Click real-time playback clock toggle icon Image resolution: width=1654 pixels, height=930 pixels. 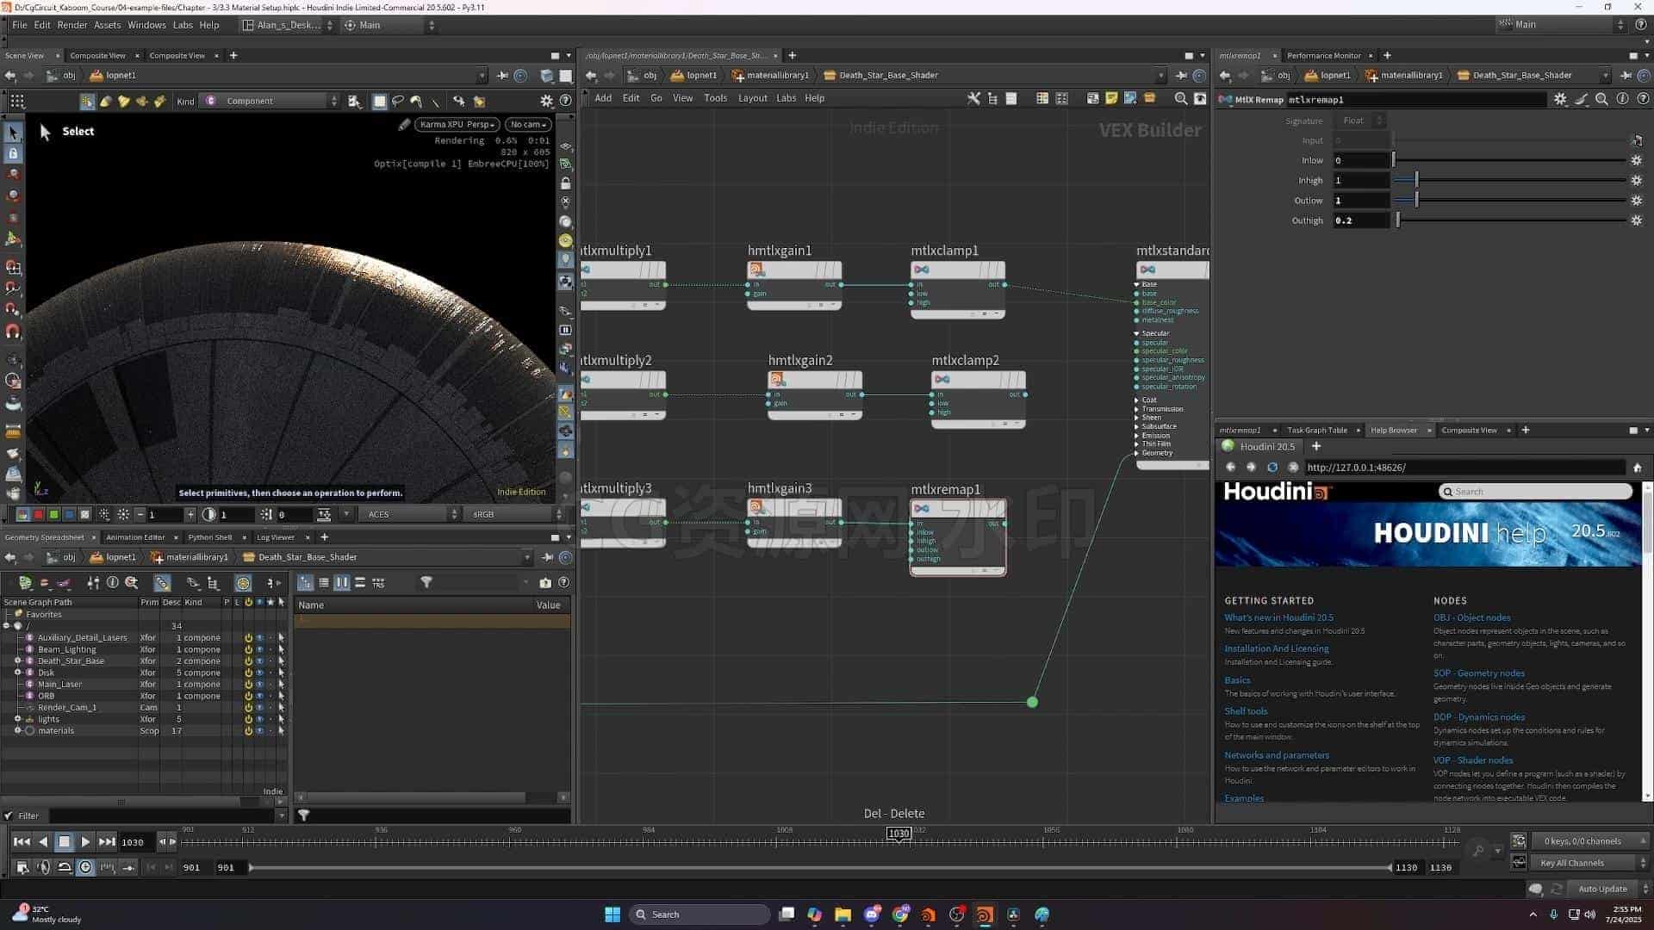[85, 867]
